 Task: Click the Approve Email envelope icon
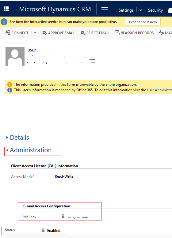(x=45, y=33)
